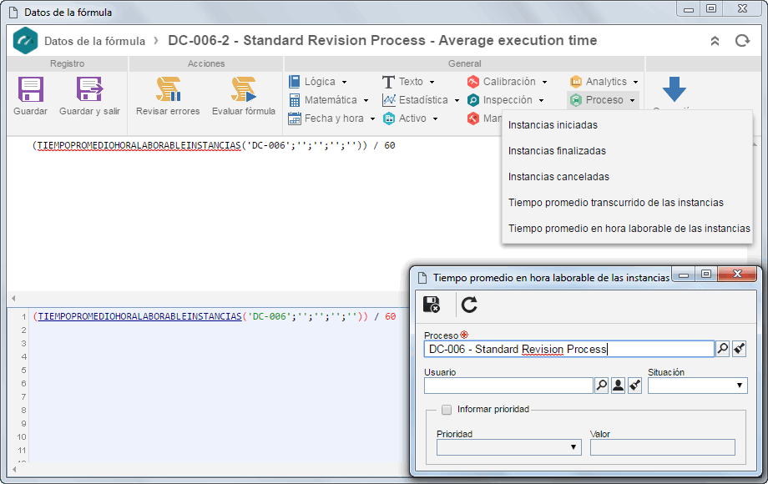Enable the Informar prioridad checkbox

[x=447, y=410]
